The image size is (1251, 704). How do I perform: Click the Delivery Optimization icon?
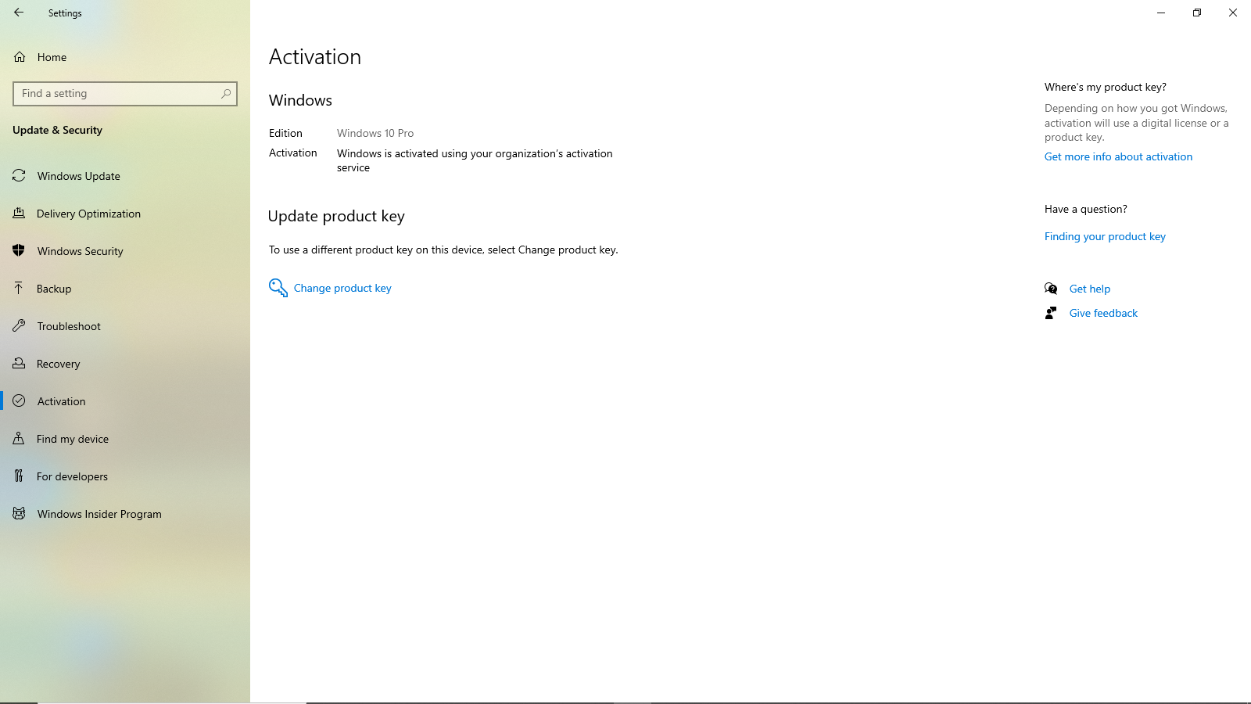19,213
